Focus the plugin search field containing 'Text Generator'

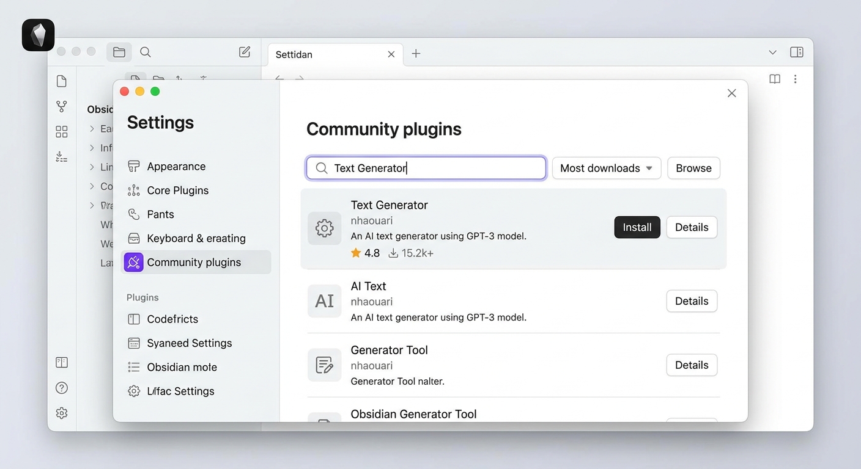tap(426, 168)
